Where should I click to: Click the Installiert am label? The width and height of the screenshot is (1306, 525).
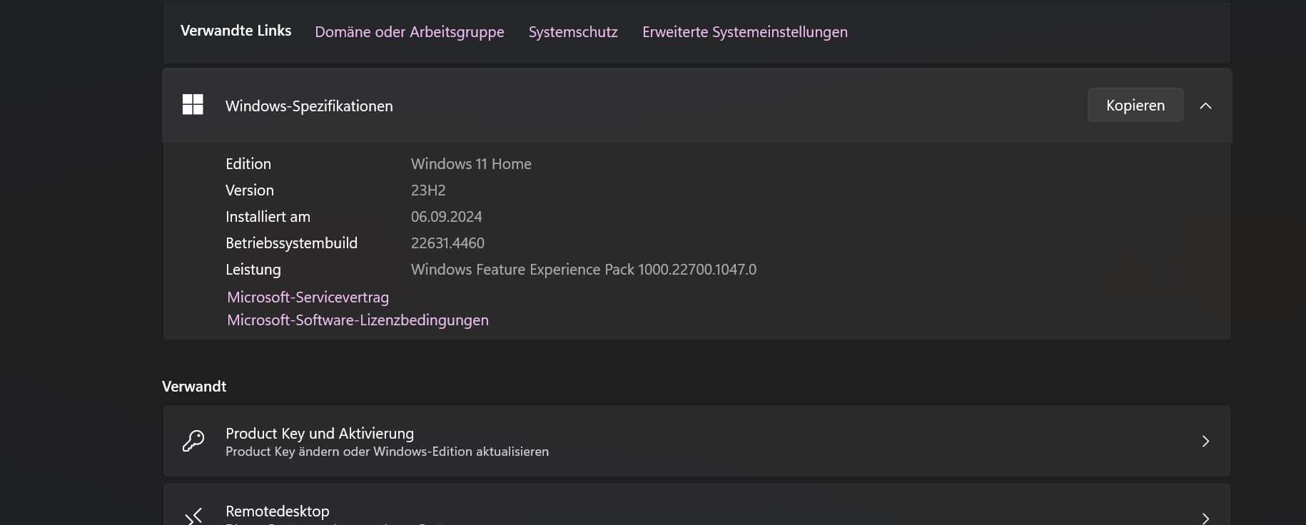(x=268, y=217)
